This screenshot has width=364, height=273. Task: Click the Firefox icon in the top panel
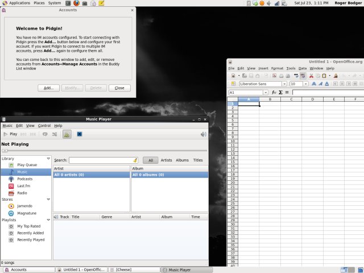coord(76,3)
